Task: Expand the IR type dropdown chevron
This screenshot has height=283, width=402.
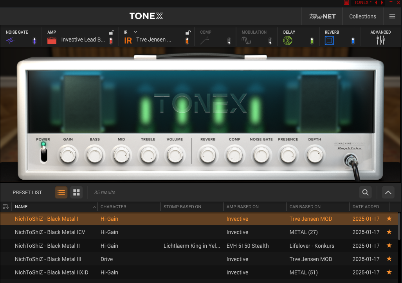Action: 135,32
